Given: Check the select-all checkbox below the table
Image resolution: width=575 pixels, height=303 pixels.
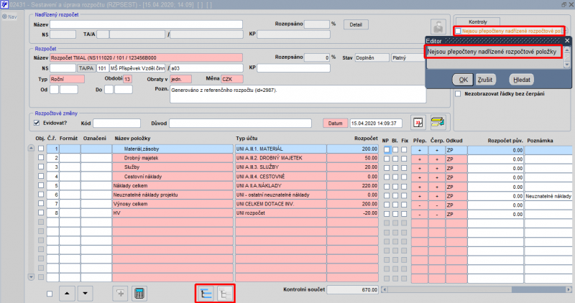Looking at the screenshot, I should pos(50,294).
